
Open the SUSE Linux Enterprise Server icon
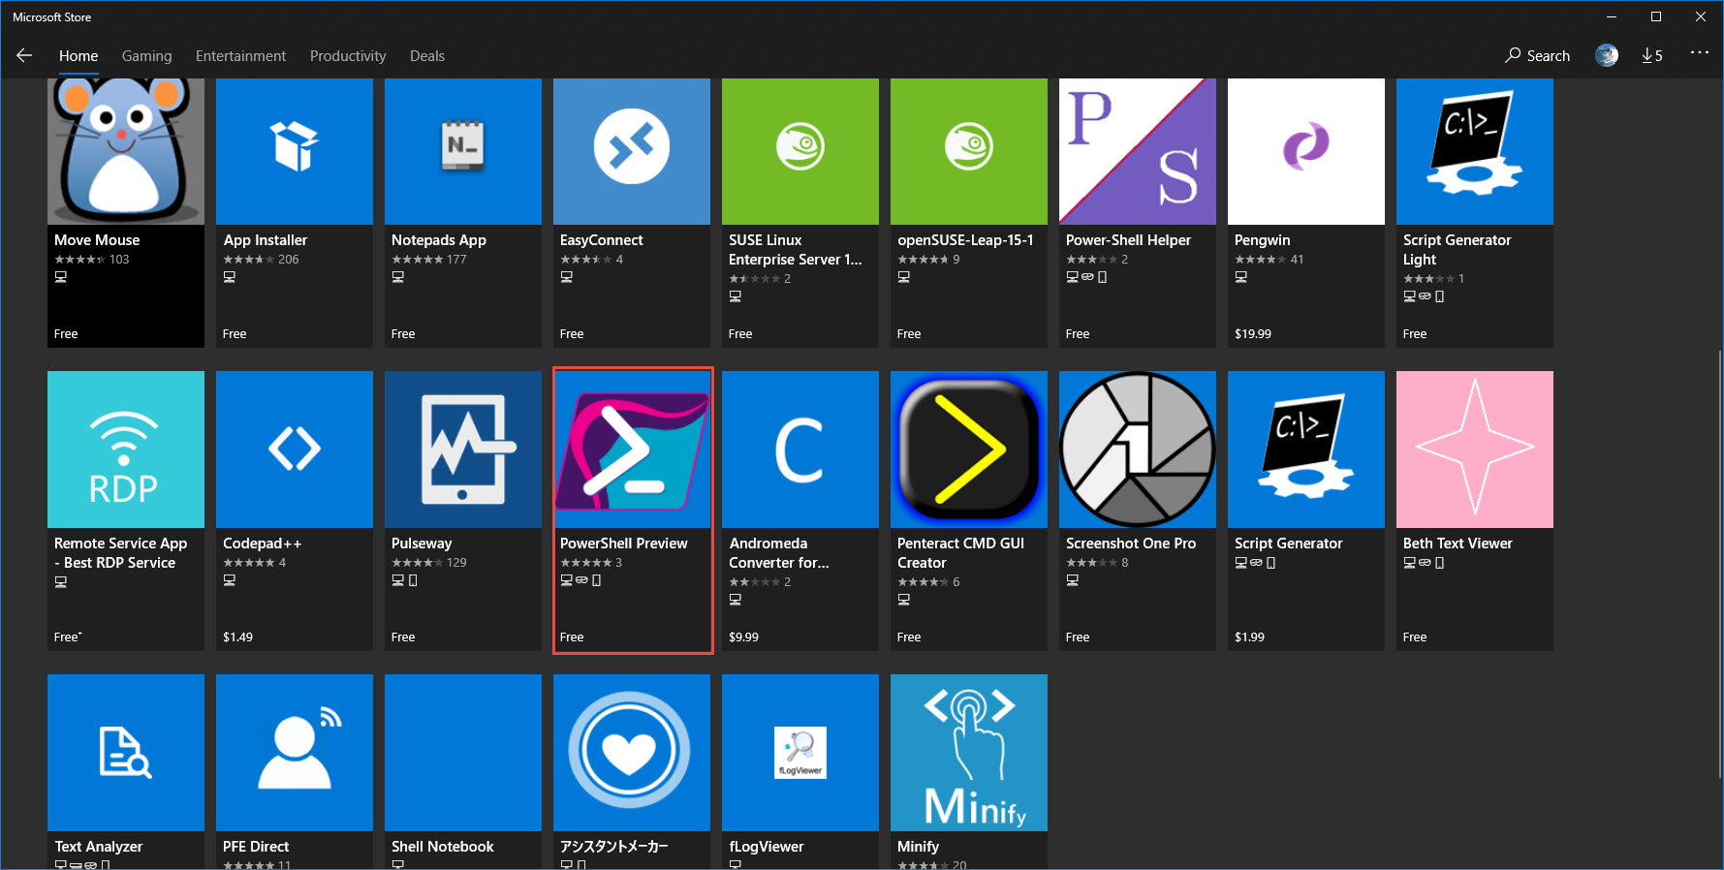(800, 151)
